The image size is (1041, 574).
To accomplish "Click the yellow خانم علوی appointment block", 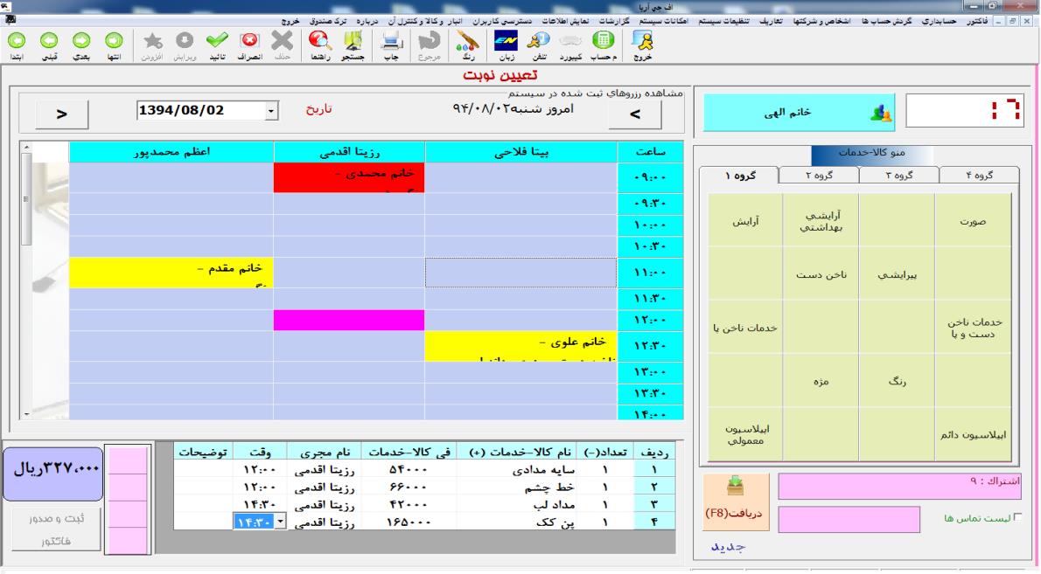I will pyautogui.click(x=520, y=346).
